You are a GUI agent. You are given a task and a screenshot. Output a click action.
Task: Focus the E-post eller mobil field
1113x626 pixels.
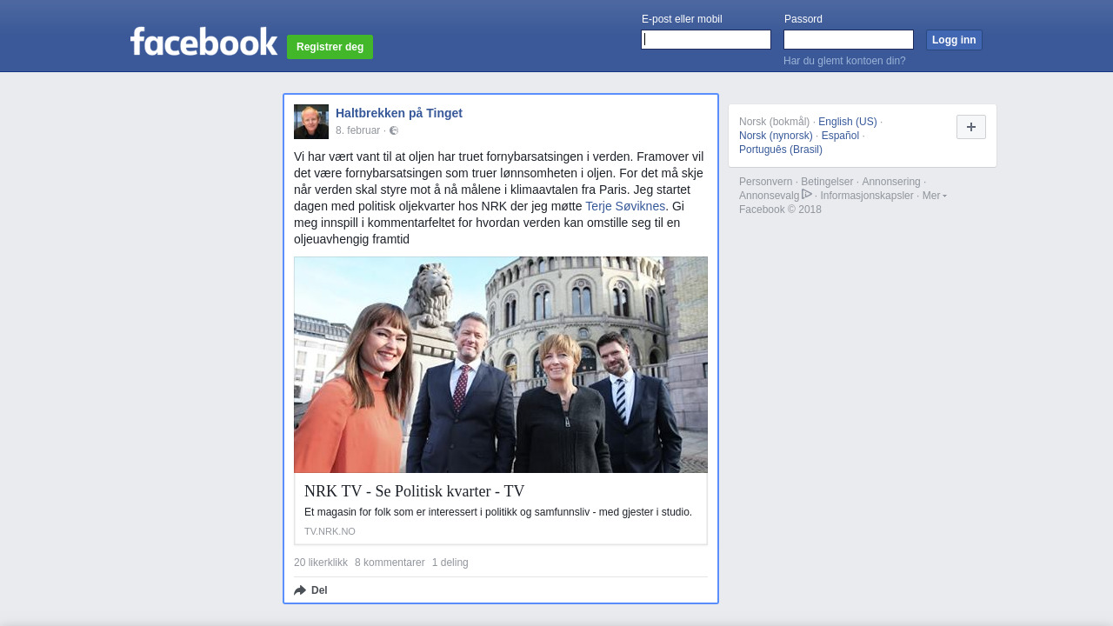point(705,40)
